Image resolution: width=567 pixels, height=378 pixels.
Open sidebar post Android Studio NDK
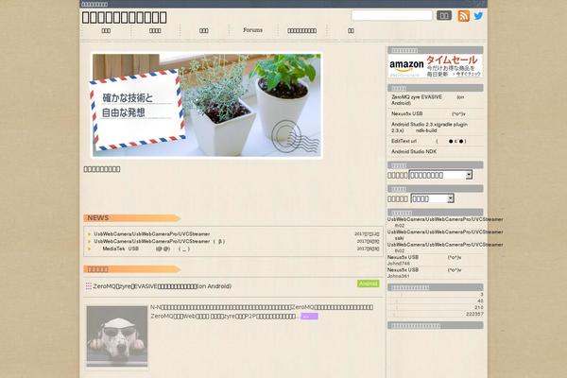[414, 151]
